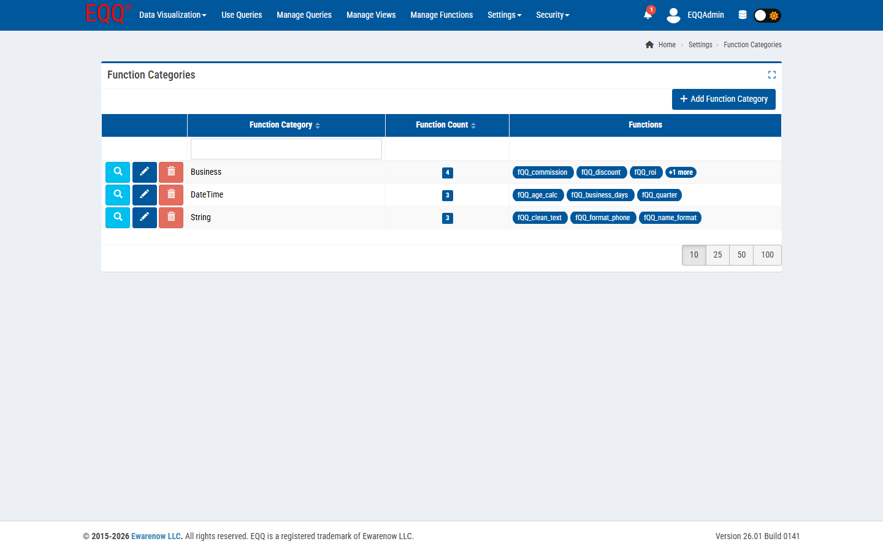The width and height of the screenshot is (883, 552).
Task: Expand the Settings menu in the navbar
Action: (x=504, y=15)
